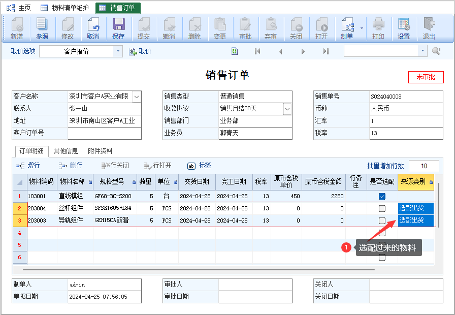Click the 物料编码 column header
Viewport: 455px width, 315px height.
42,182
